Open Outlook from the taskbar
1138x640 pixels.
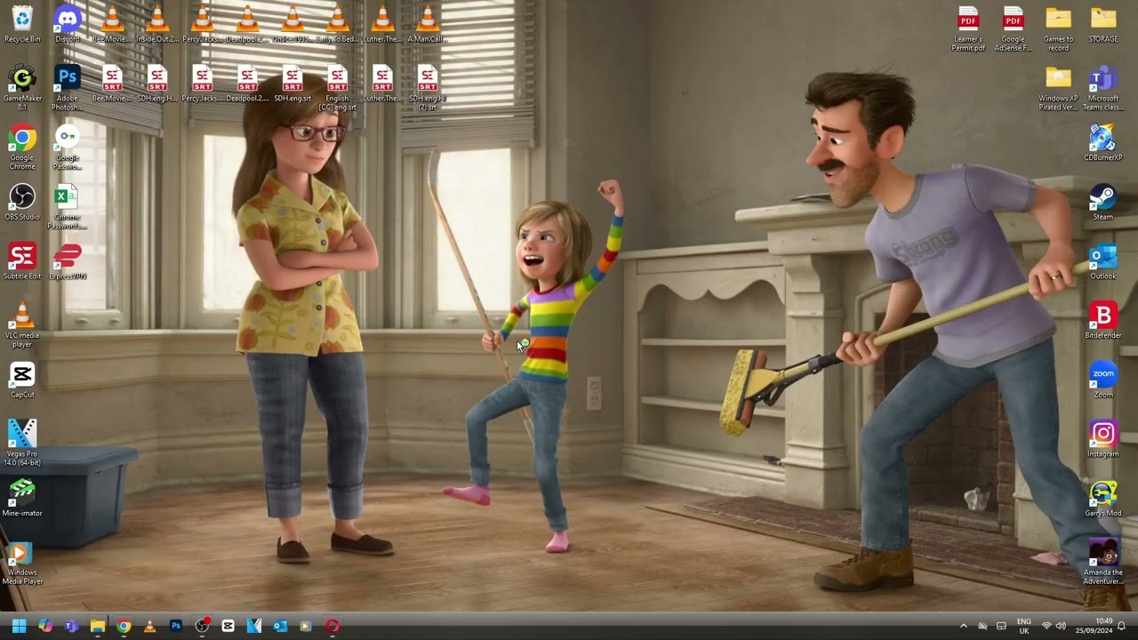(280, 626)
